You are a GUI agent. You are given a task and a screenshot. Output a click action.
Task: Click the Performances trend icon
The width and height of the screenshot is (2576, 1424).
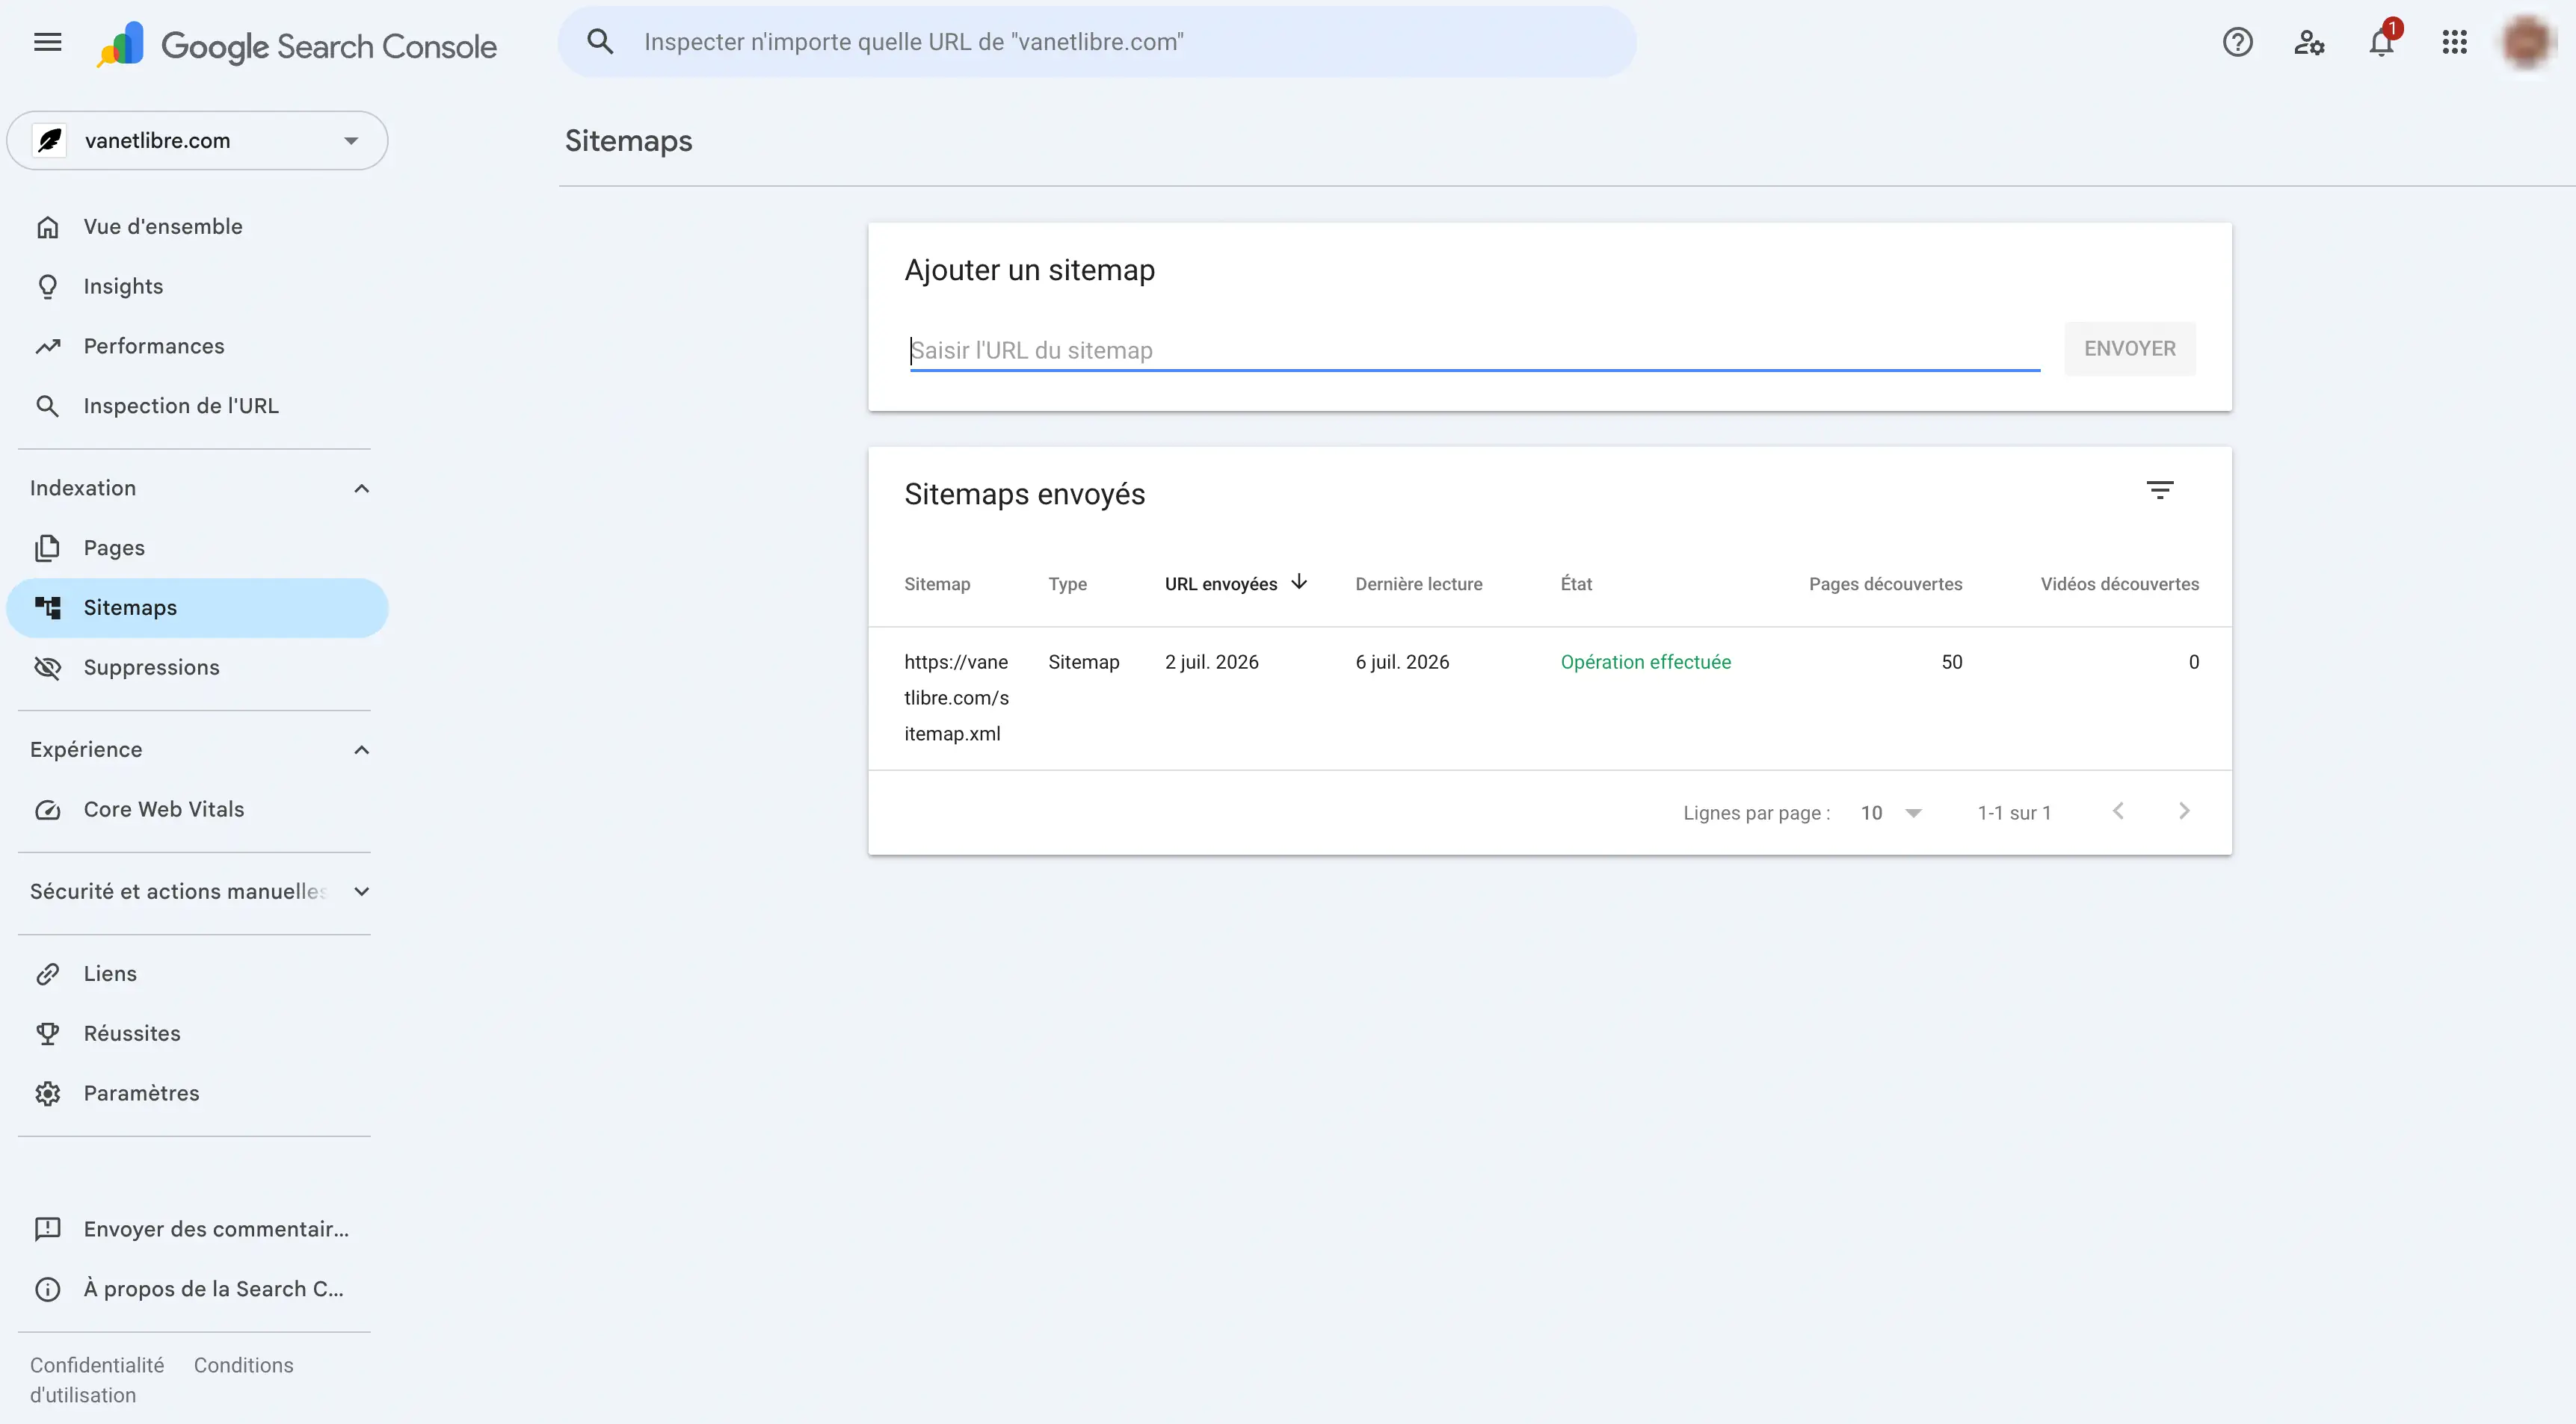(47, 347)
